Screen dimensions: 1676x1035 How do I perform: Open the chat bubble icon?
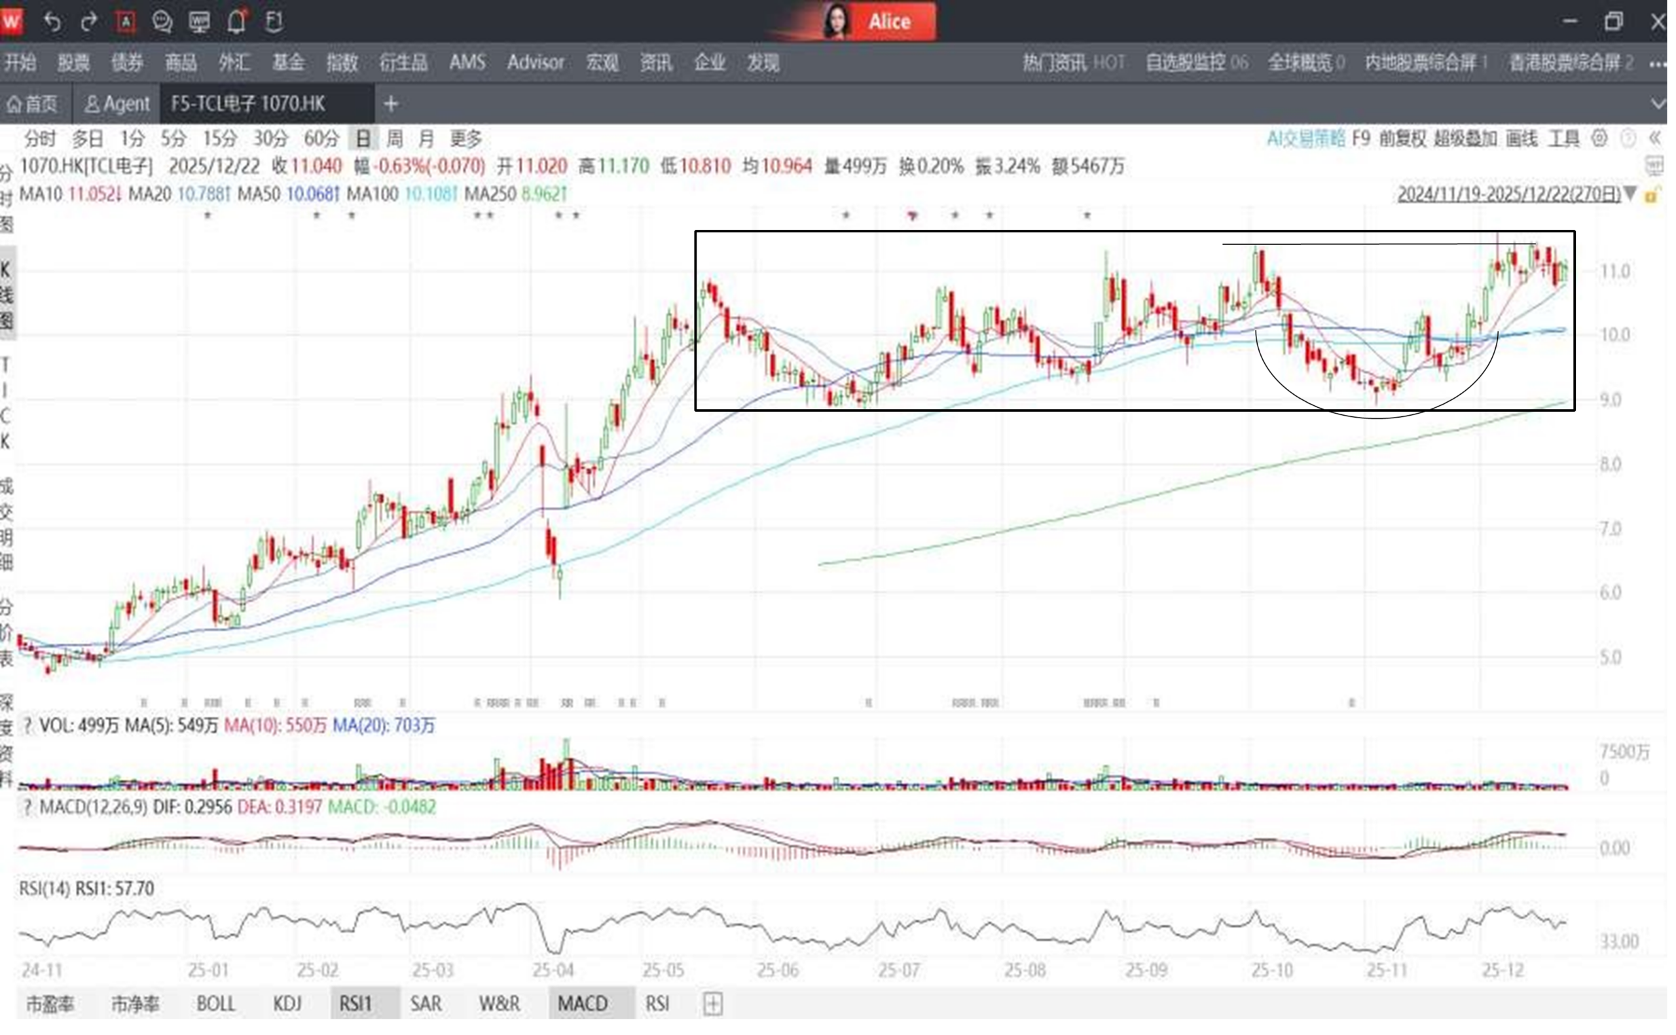pyautogui.click(x=162, y=22)
